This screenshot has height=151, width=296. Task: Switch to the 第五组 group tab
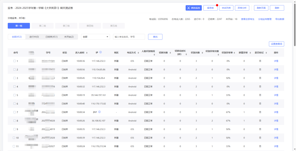[x=114, y=26]
